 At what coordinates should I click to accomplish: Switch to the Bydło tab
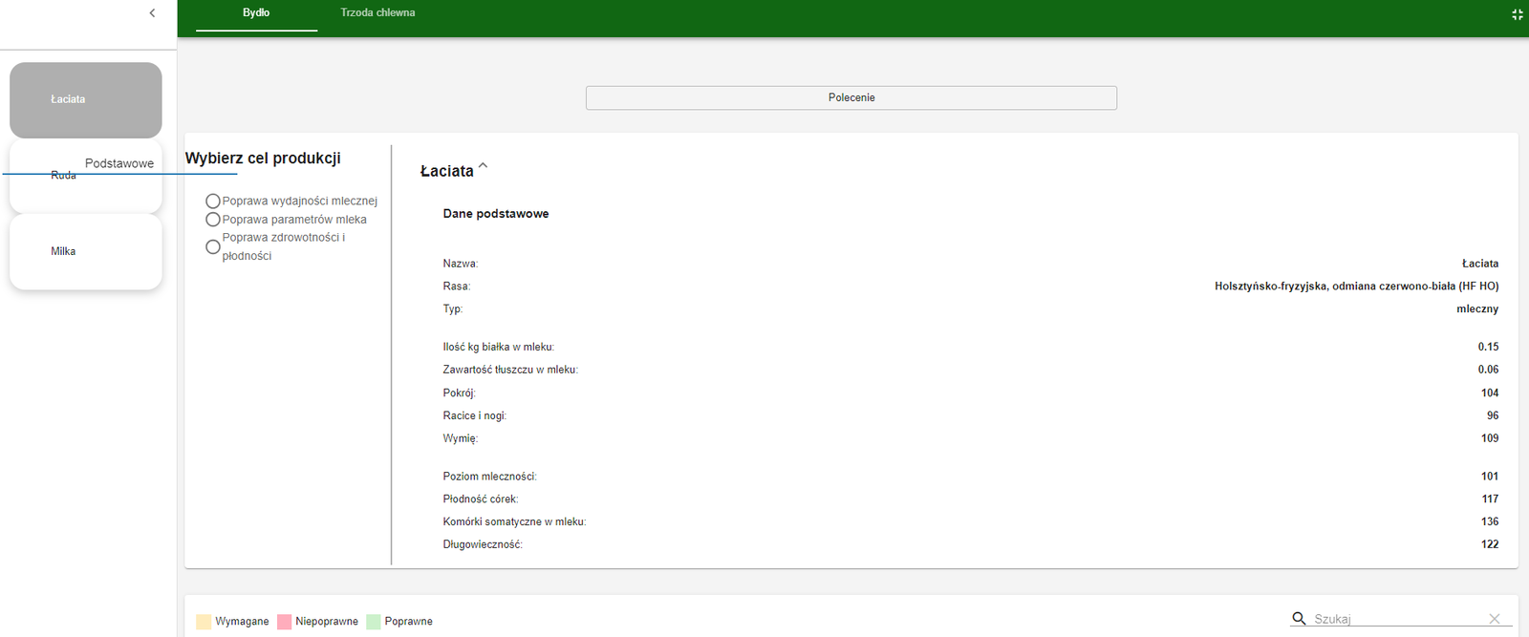[256, 13]
